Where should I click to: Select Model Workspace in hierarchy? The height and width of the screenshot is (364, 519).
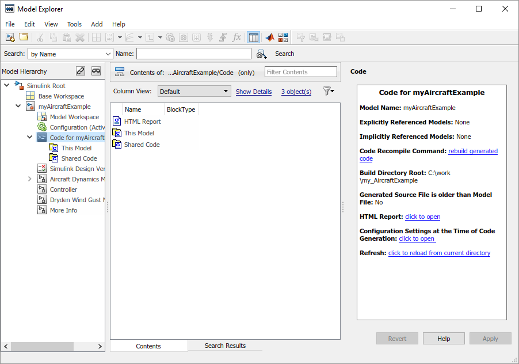click(74, 117)
